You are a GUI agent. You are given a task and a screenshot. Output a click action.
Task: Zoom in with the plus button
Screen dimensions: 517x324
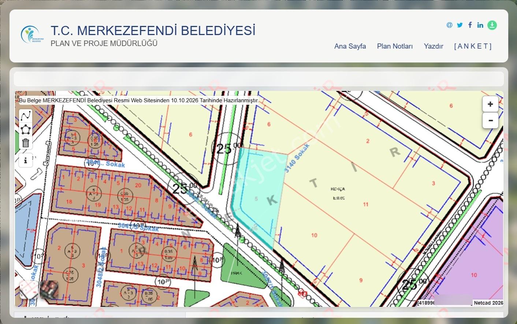(490, 104)
